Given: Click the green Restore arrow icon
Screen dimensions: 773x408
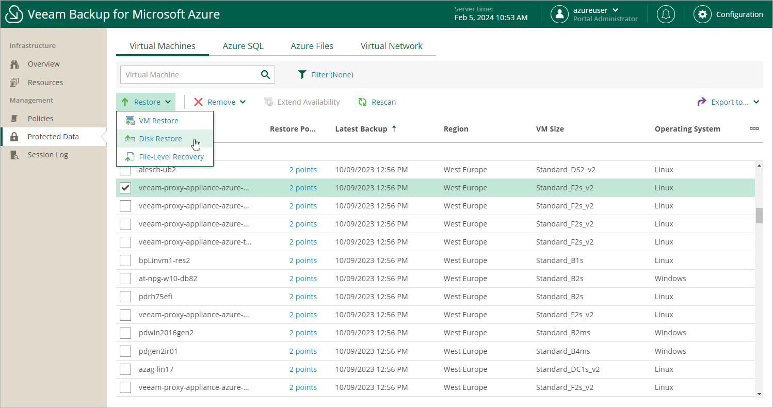Looking at the screenshot, I should (x=125, y=102).
